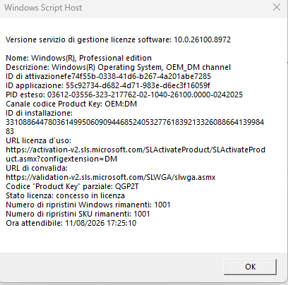The width and height of the screenshot is (288, 285).
Task: Click the 'ID applicazione' line
Action: [108, 85]
